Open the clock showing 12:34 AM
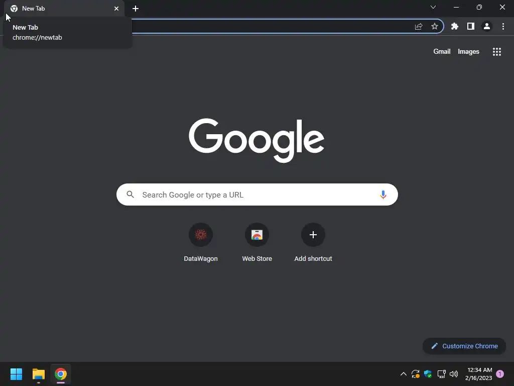Screen dimensions: 514x386 [x=478, y=374]
